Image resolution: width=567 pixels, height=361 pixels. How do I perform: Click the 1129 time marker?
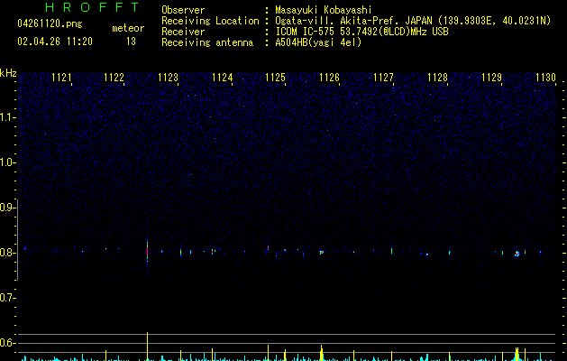492,78
